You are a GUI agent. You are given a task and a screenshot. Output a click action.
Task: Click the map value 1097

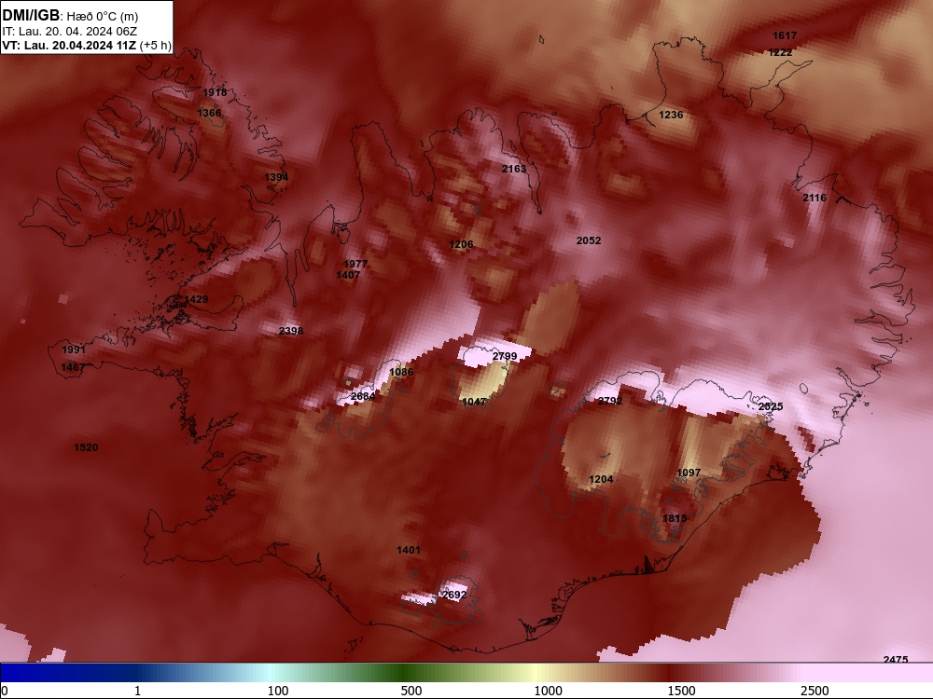[689, 473]
